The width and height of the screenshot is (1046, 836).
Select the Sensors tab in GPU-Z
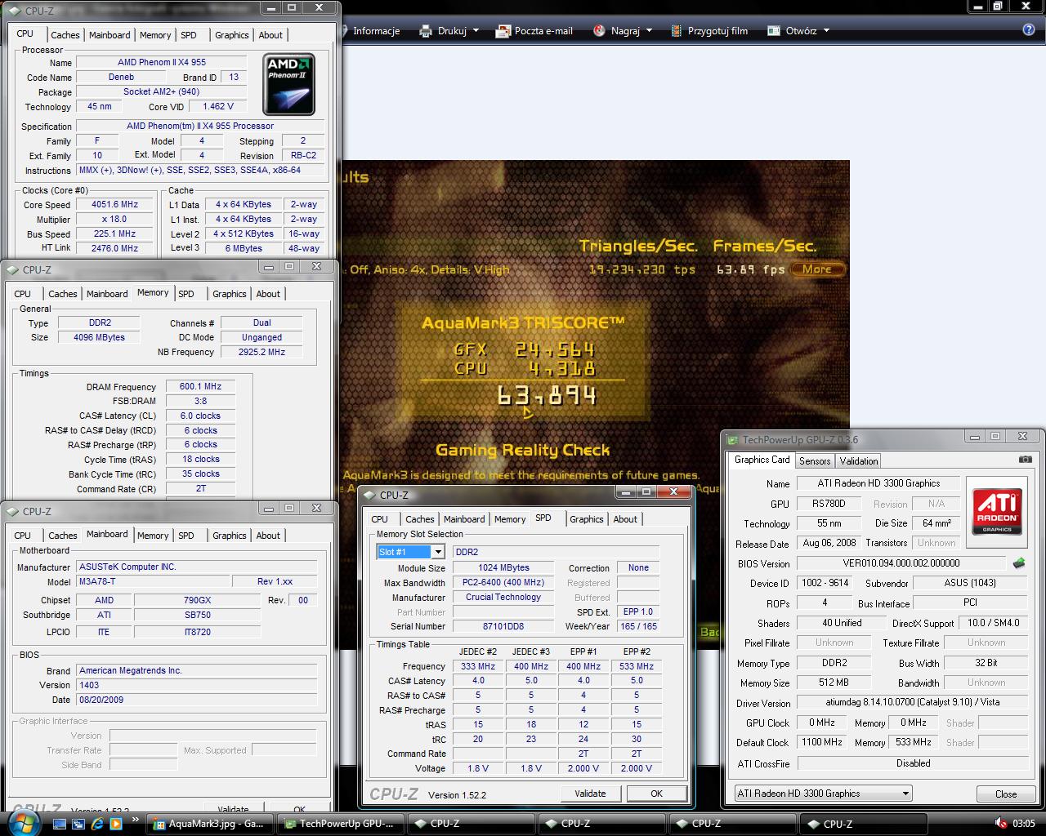pos(815,461)
